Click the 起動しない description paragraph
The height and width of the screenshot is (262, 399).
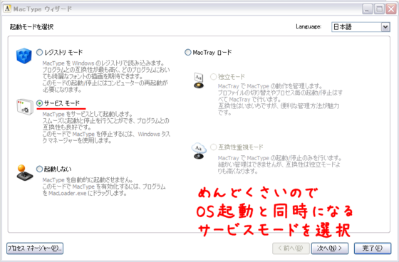click(x=104, y=187)
